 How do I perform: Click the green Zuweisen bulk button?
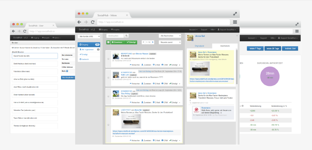point(118,42)
